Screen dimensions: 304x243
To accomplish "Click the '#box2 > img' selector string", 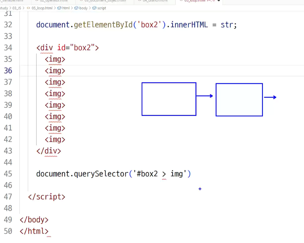I will click(160, 174).
